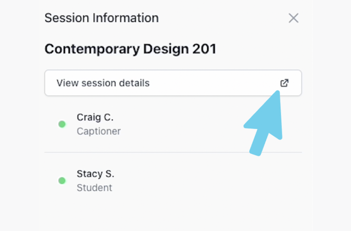Click the Captioner role label

point(99,131)
